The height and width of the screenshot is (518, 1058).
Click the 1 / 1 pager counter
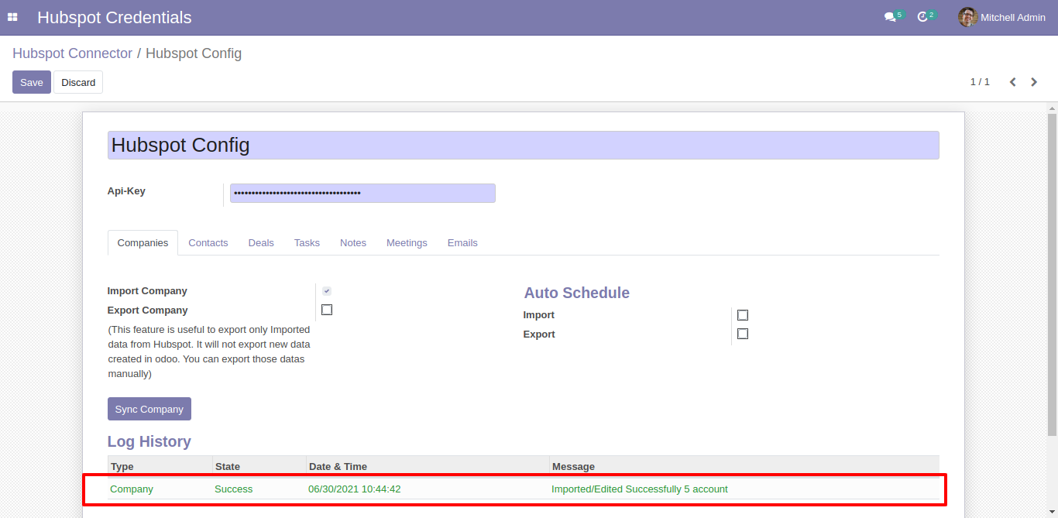tap(980, 82)
